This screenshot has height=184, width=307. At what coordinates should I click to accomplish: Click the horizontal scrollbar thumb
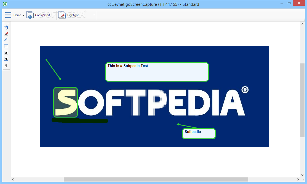point(156,179)
